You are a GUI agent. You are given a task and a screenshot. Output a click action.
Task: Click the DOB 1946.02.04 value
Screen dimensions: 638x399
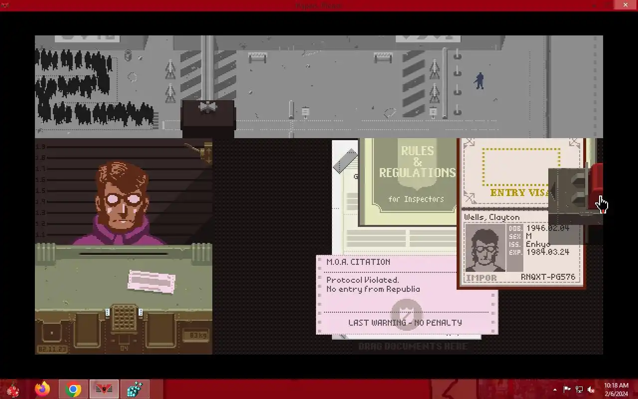click(547, 228)
